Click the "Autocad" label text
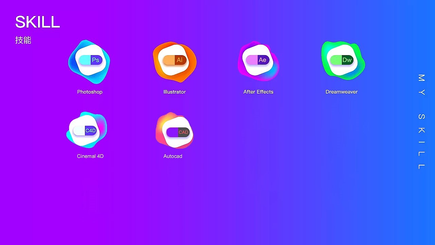 click(x=173, y=156)
